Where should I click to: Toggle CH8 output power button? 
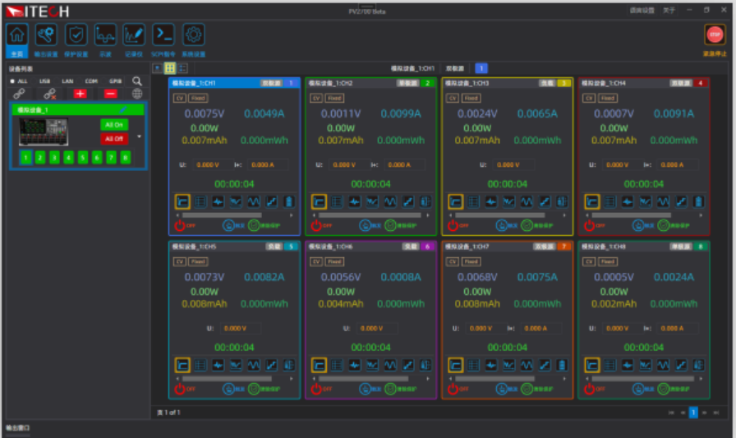point(590,389)
